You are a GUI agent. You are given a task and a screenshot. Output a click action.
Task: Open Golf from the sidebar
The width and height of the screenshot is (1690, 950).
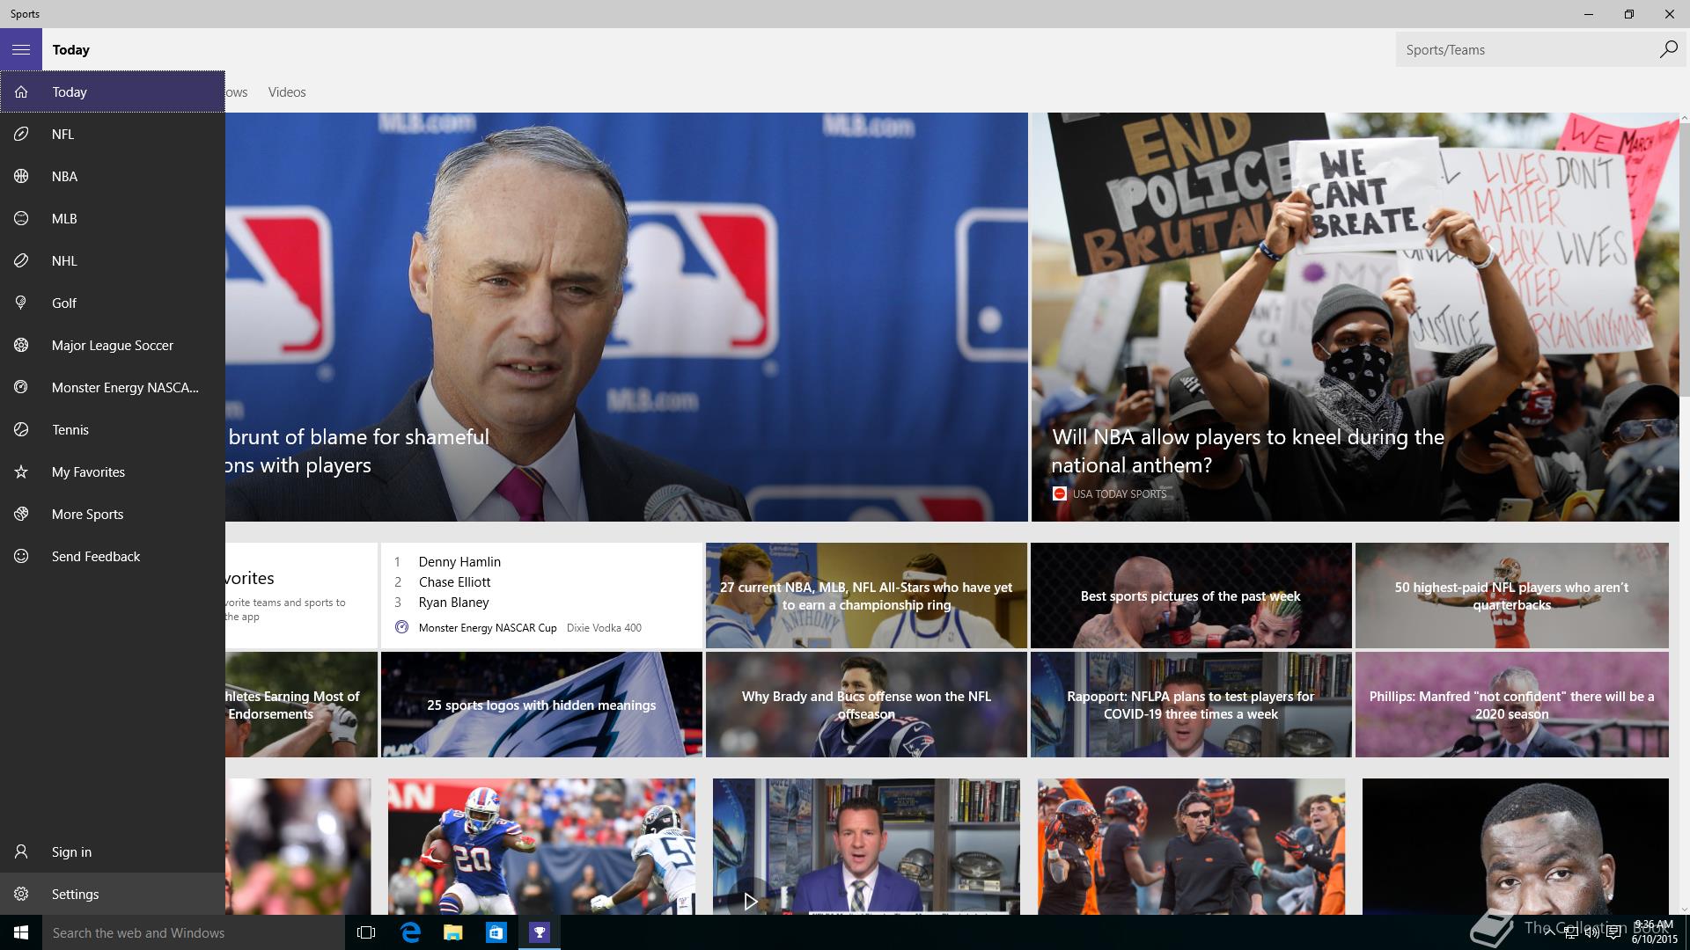point(113,303)
